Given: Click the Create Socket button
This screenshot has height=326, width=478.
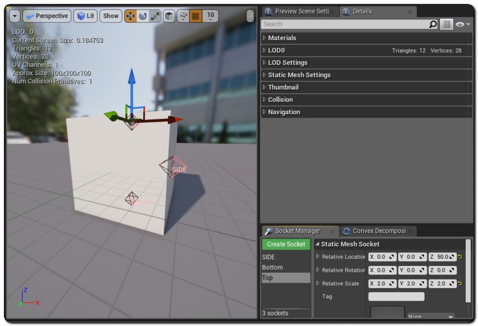Looking at the screenshot, I should pyautogui.click(x=286, y=244).
